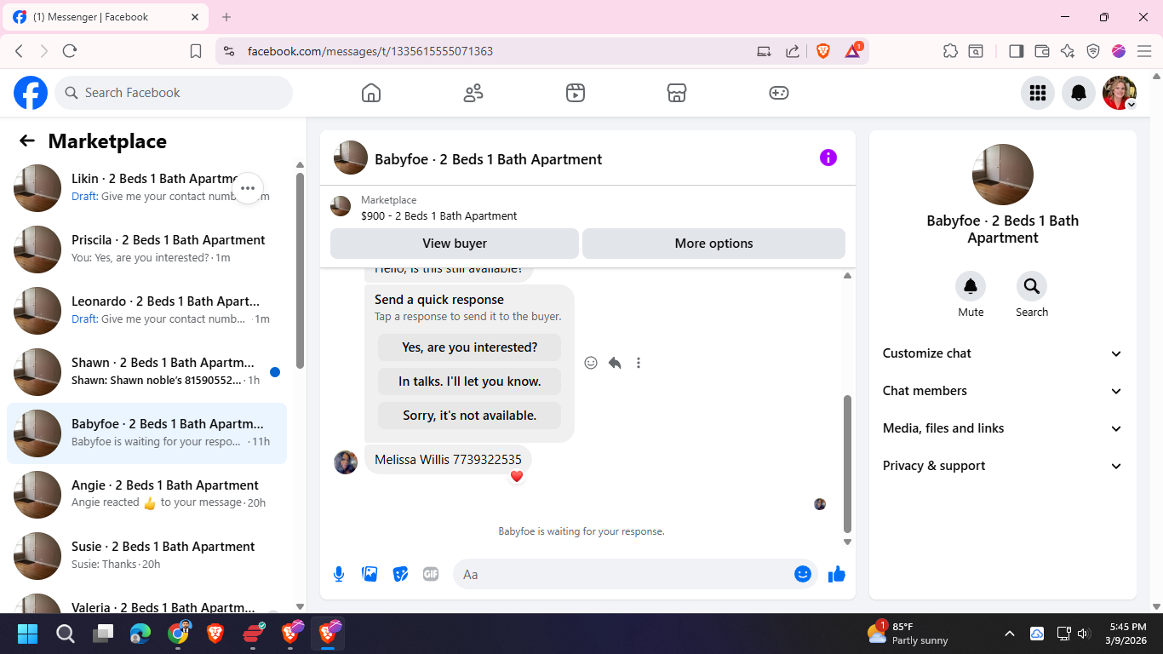This screenshot has height=654, width=1163.
Task: Send "Sorry, it's not available." response
Action: (x=470, y=416)
